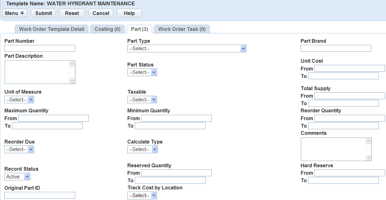Screen dimensions: 386x200
Task: Expand Track Cost by Location dropdown
Action: coord(142,196)
